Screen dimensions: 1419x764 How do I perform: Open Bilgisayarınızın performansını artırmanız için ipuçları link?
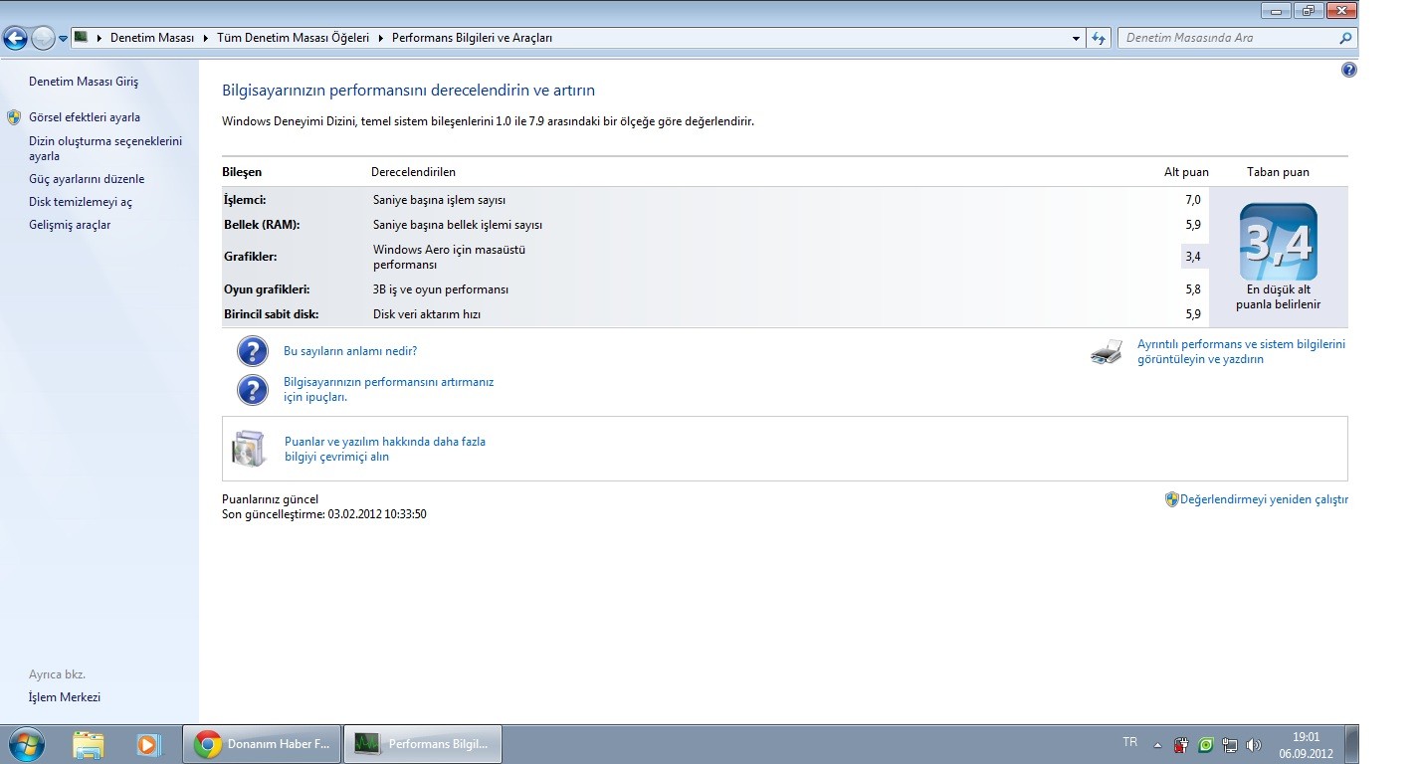tap(388, 389)
